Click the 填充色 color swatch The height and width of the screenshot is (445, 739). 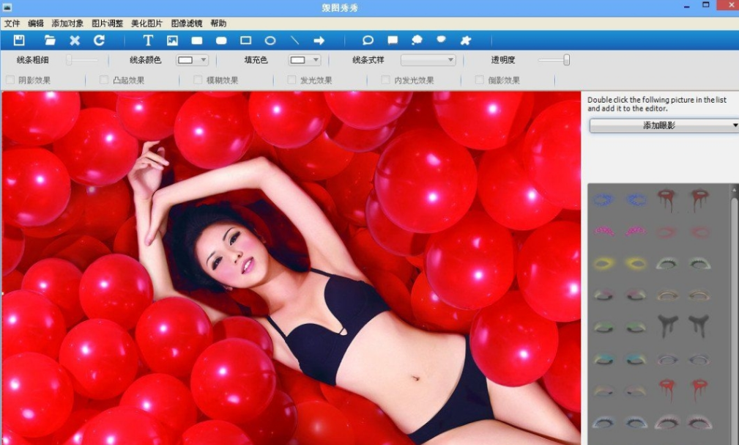point(297,60)
